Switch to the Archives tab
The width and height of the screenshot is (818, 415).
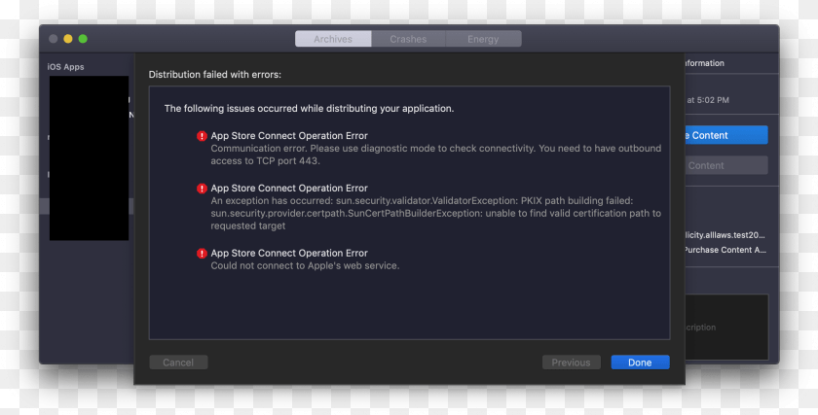pyautogui.click(x=333, y=39)
